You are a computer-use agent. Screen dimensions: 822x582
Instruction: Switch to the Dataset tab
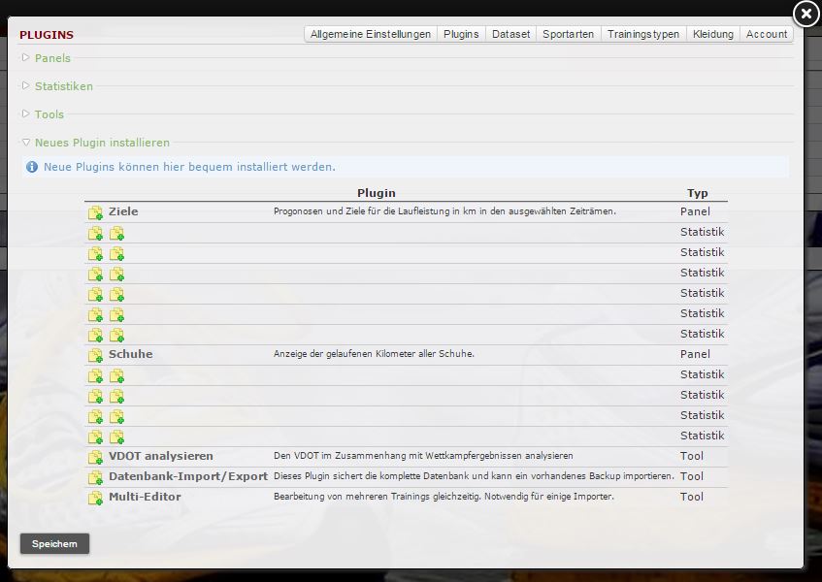click(510, 34)
